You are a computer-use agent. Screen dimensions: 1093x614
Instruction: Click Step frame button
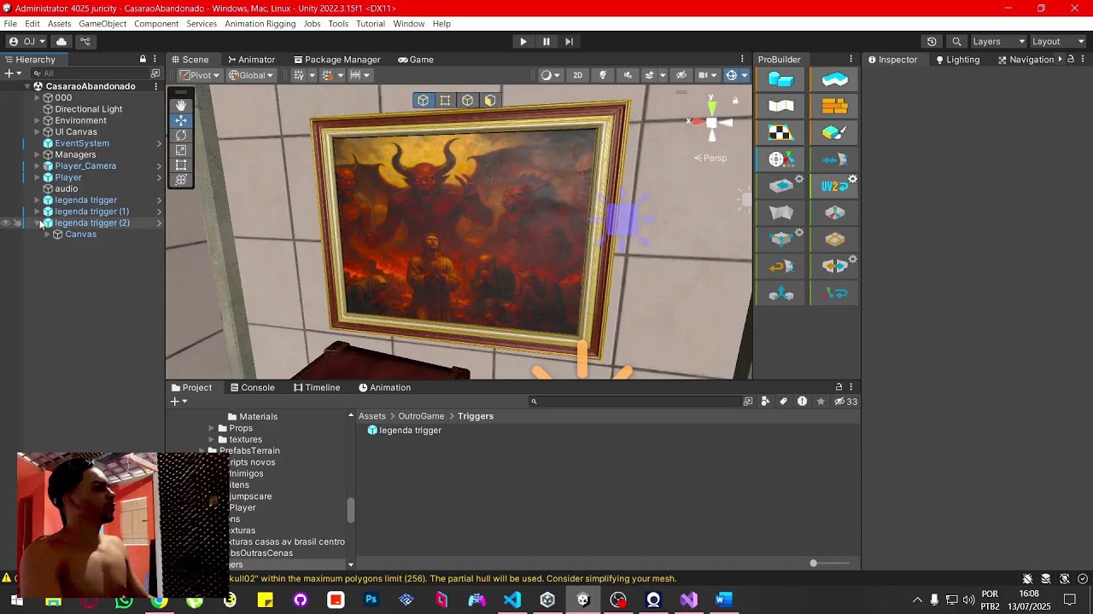tap(569, 41)
